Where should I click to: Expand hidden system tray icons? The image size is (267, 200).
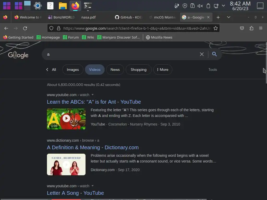point(223,6)
